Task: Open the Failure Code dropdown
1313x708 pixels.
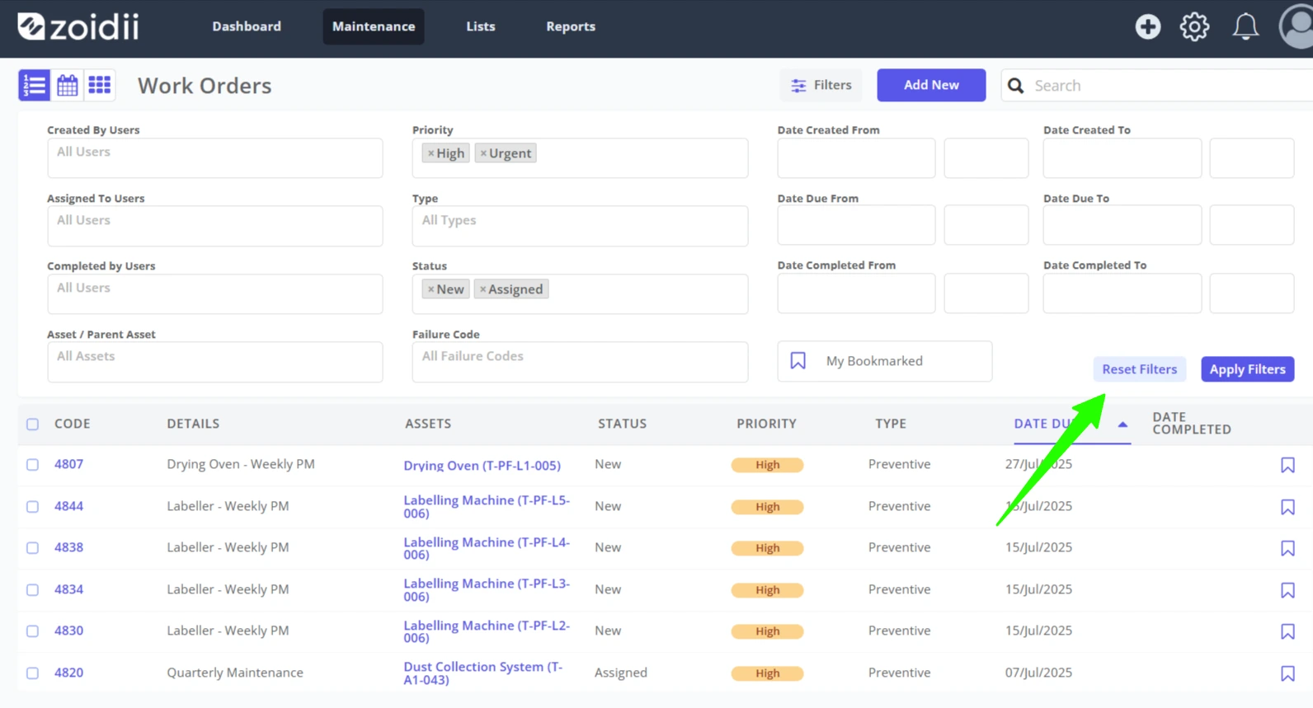Action: tap(580, 362)
